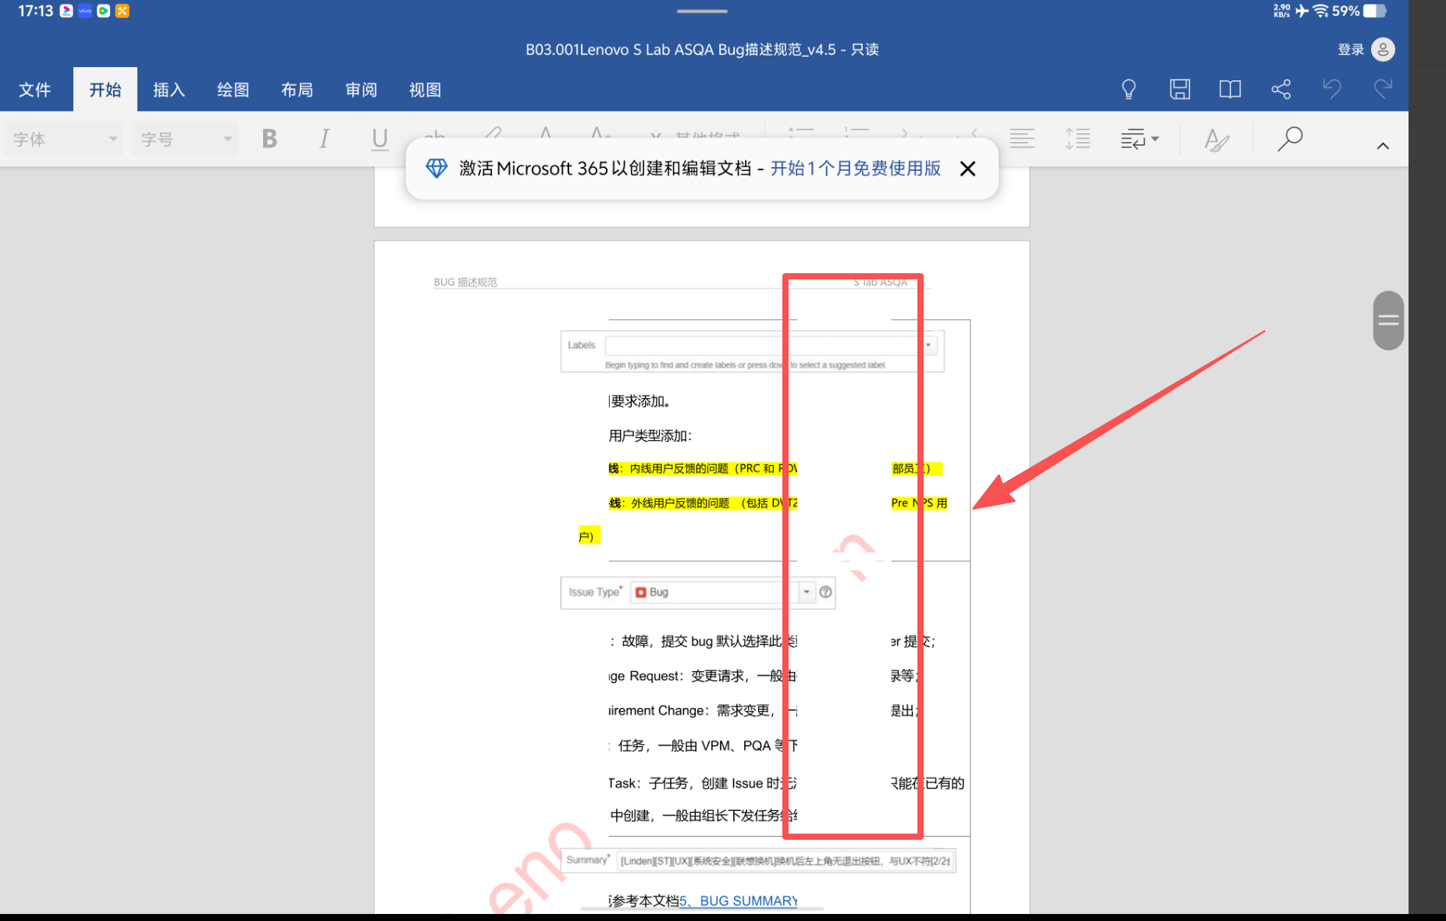This screenshot has height=921, width=1446.
Task: Tap the save icon in the title bar
Action: tap(1180, 89)
